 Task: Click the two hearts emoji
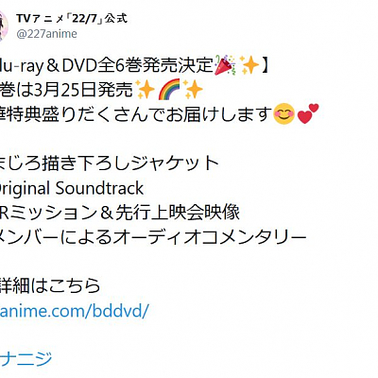[x=308, y=114]
